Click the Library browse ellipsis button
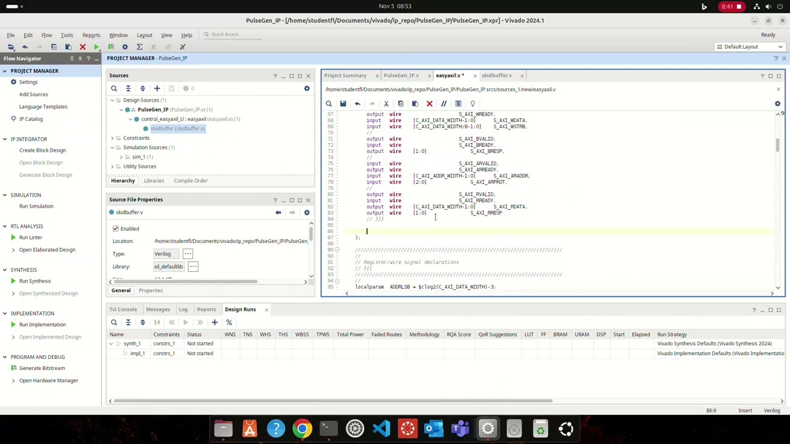The image size is (790, 444). pos(193,266)
